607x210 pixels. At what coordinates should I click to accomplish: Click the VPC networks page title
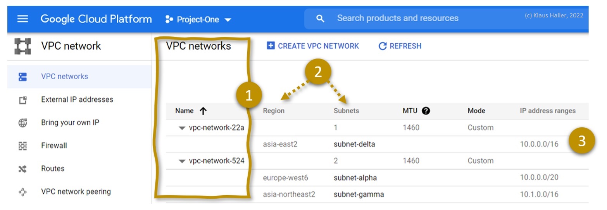(198, 46)
